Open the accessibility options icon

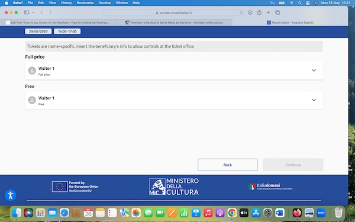[x=11, y=195]
